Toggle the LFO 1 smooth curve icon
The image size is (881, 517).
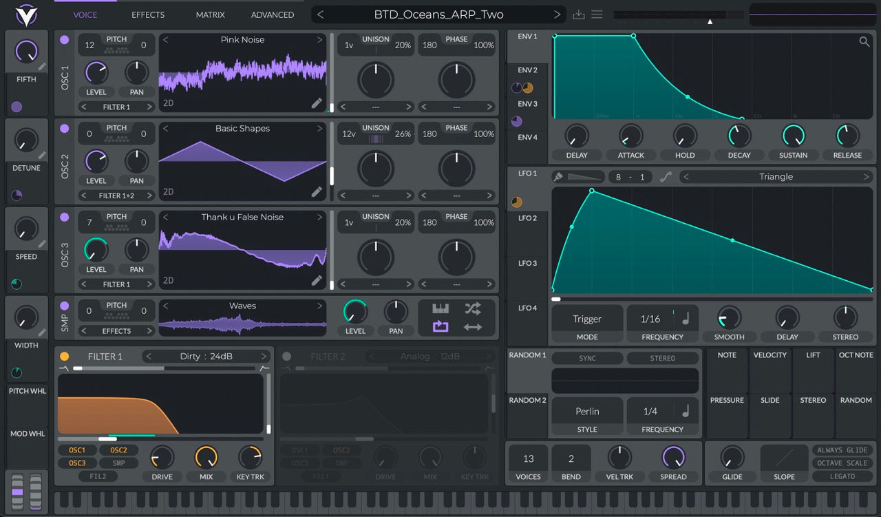point(666,177)
